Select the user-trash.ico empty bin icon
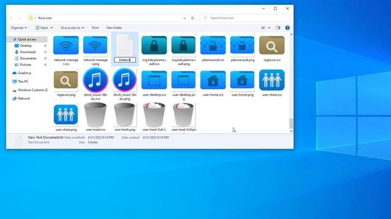 click(x=95, y=114)
